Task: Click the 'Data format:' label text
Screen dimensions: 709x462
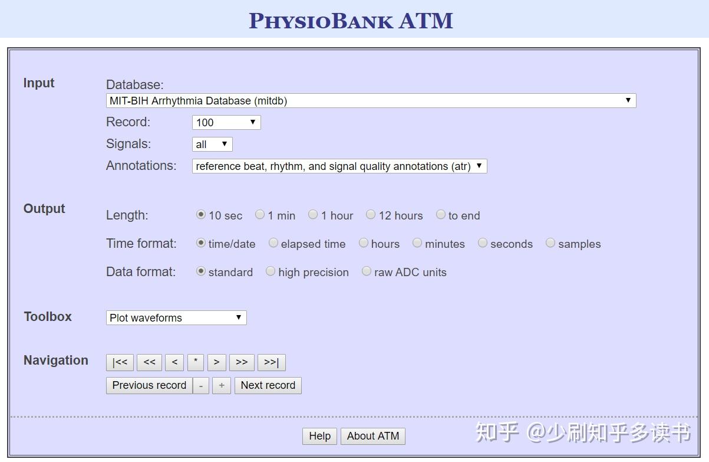Action: click(141, 272)
